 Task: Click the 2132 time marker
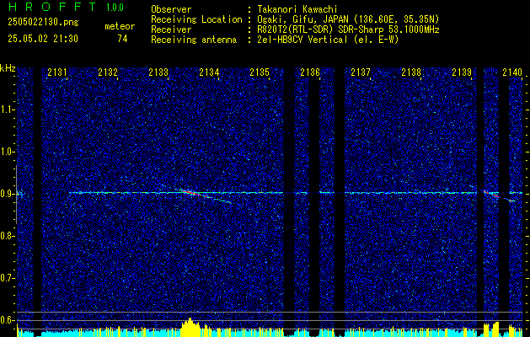click(108, 72)
